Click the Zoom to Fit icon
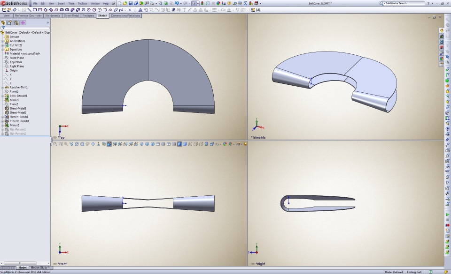 (x=55, y=144)
